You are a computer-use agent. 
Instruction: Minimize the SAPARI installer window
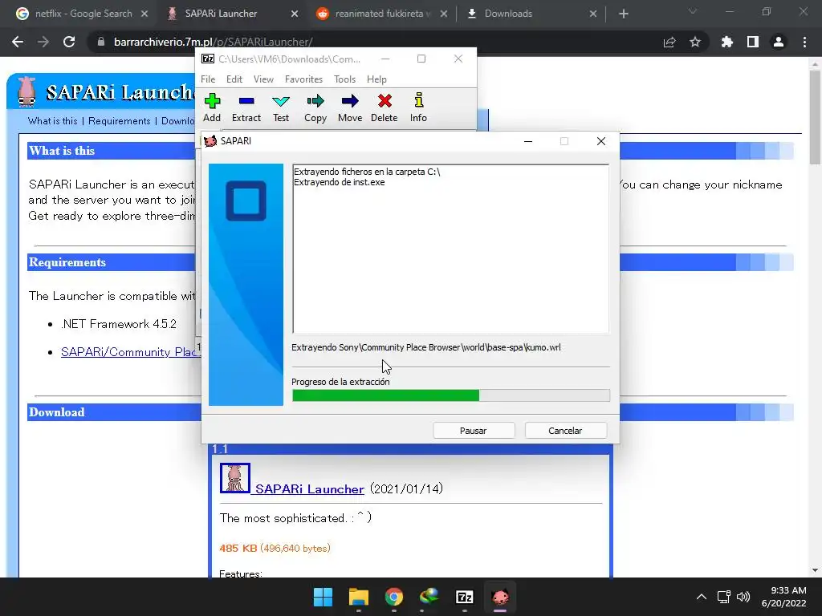528,141
